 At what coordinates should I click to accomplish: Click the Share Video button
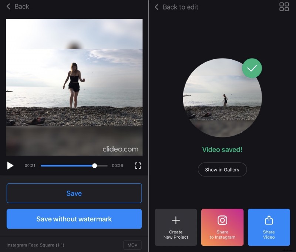(269, 227)
